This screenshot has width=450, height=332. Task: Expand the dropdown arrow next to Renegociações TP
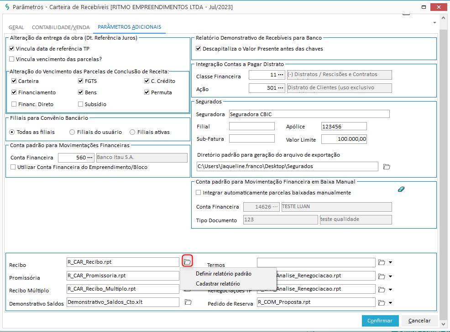(x=391, y=289)
